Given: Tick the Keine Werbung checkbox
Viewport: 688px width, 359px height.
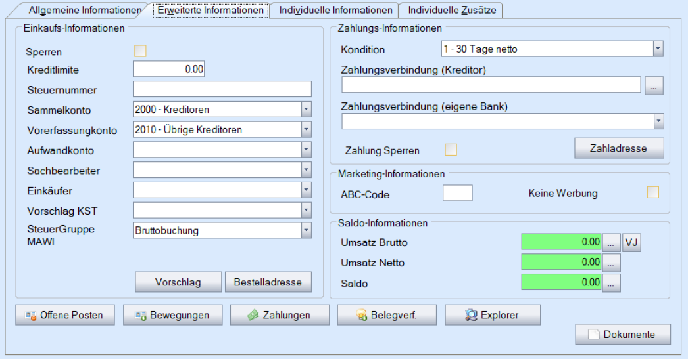Looking at the screenshot, I should pos(653,192).
